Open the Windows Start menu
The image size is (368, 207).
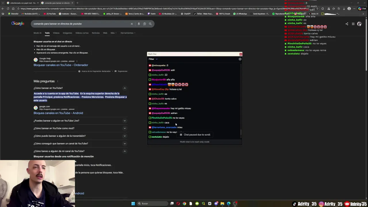coord(133,204)
